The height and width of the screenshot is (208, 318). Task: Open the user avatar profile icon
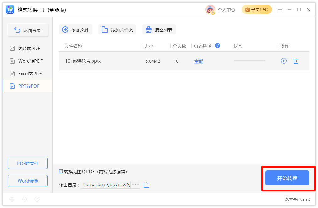210,9
